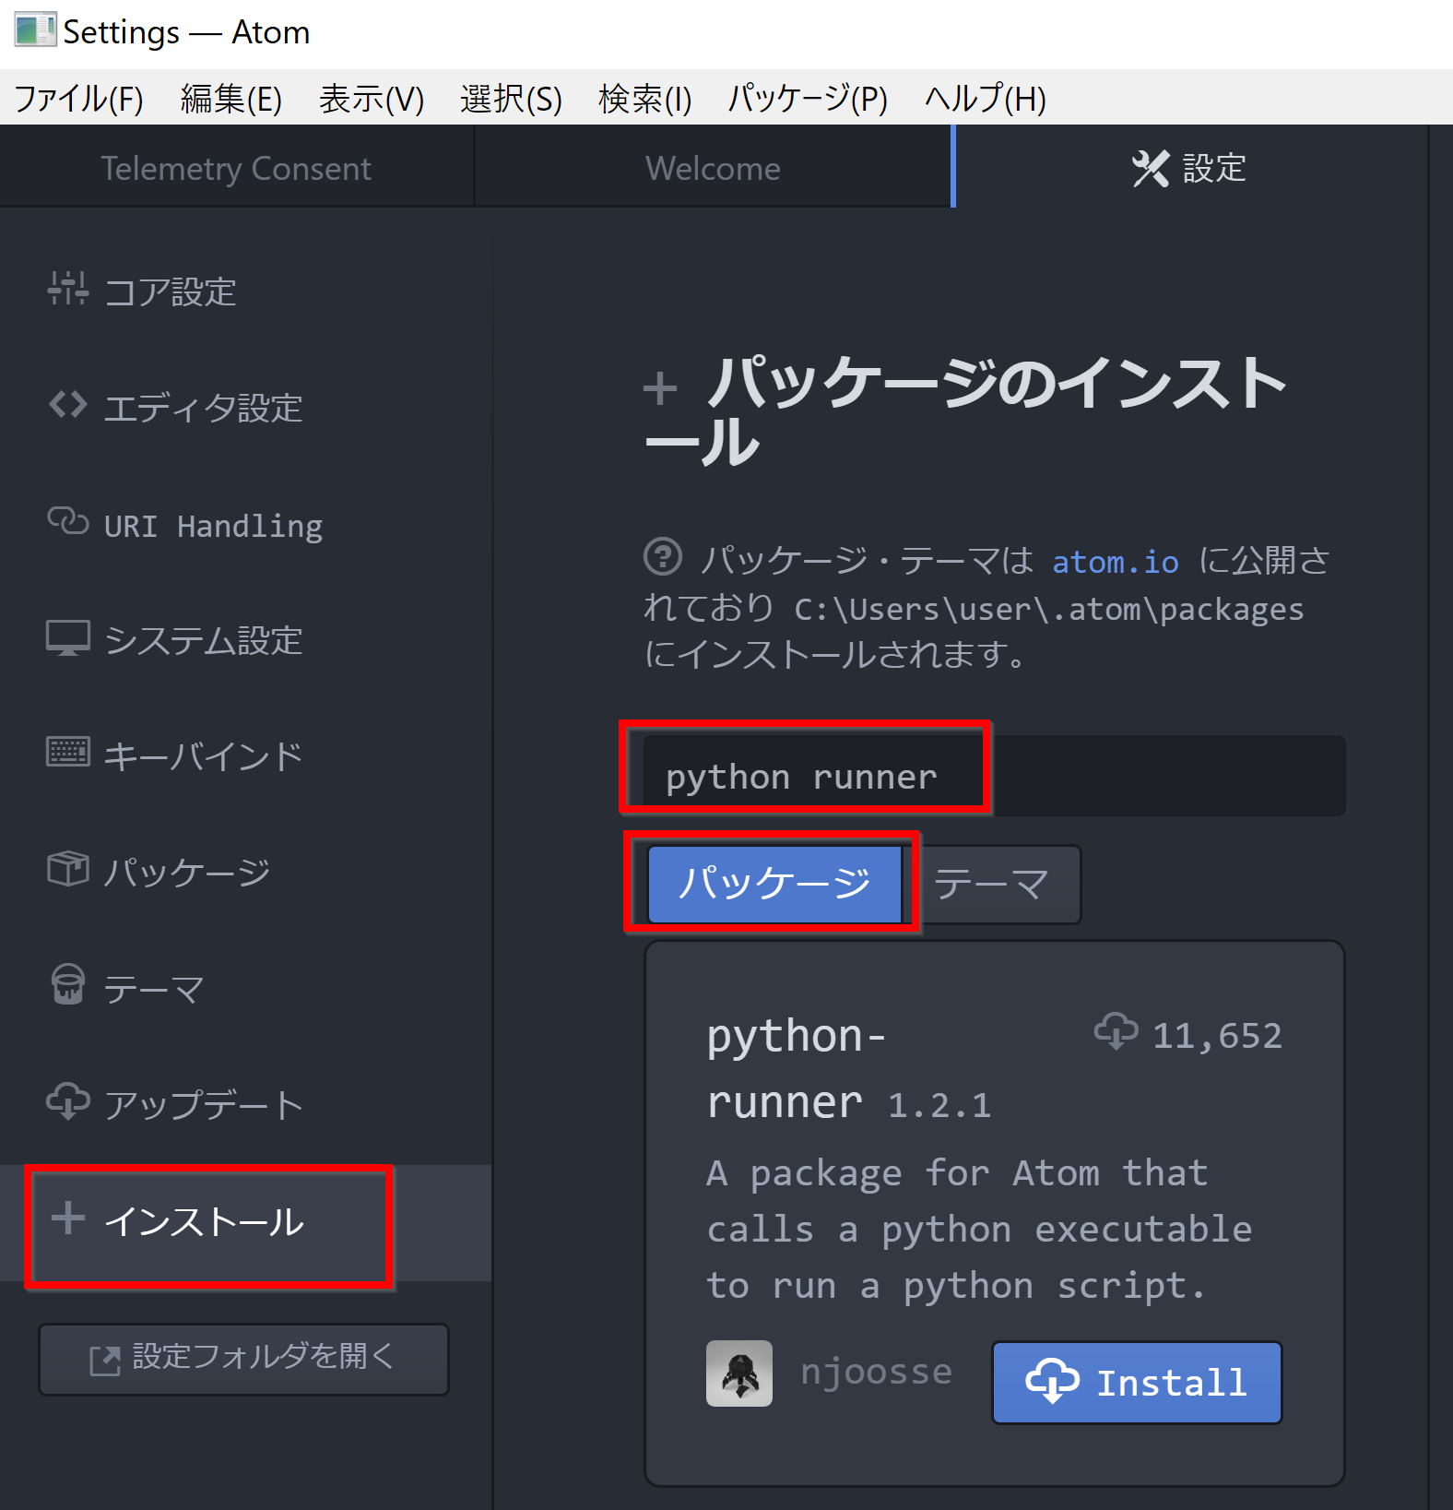Open the 選択(S) menu
The width and height of the screenshot is (1453, 1510).
[x=511, y=98]
